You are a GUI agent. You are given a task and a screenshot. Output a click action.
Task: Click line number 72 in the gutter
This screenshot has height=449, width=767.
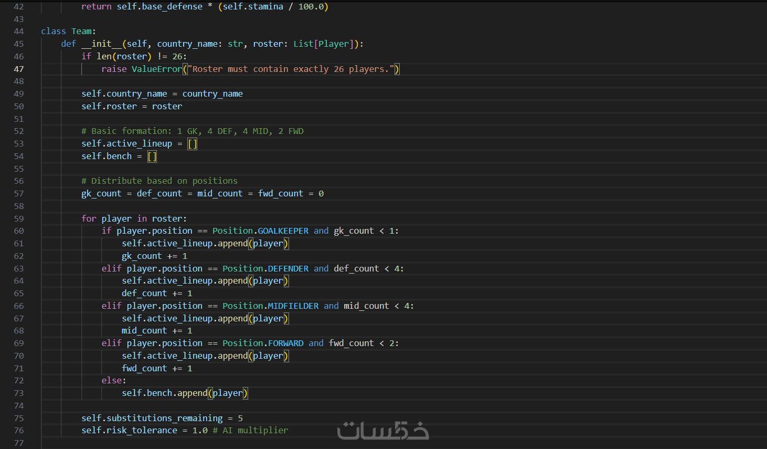click(x=19, y=381)
